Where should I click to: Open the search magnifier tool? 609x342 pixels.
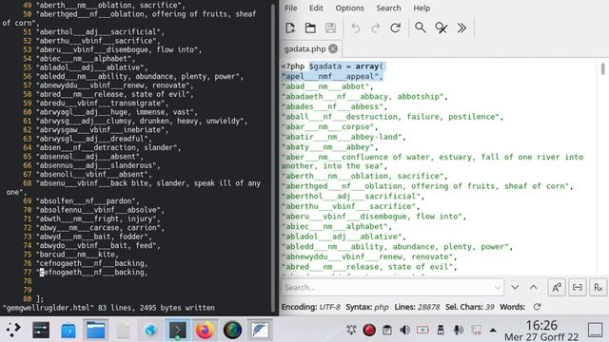pyautogui.click(x=421, y=28)
